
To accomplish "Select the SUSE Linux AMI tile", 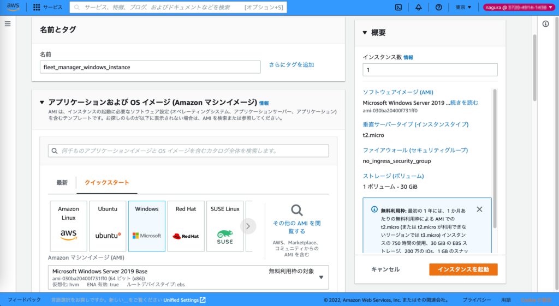I will (225, 226).
